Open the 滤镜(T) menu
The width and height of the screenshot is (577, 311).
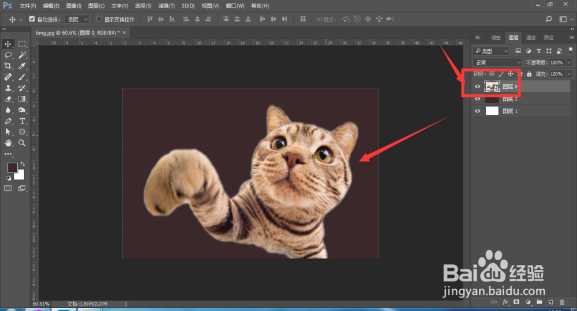[167, 5]
